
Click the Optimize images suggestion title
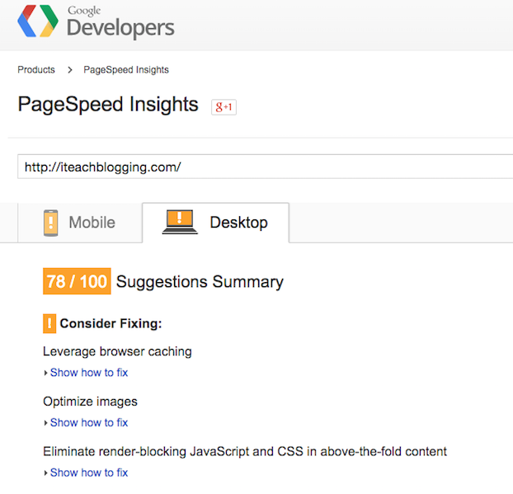click(x=90, y=402)
